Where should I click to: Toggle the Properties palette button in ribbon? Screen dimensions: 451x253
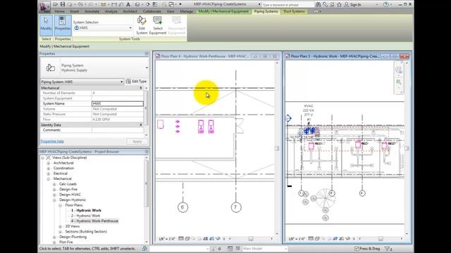click(63, 25)
